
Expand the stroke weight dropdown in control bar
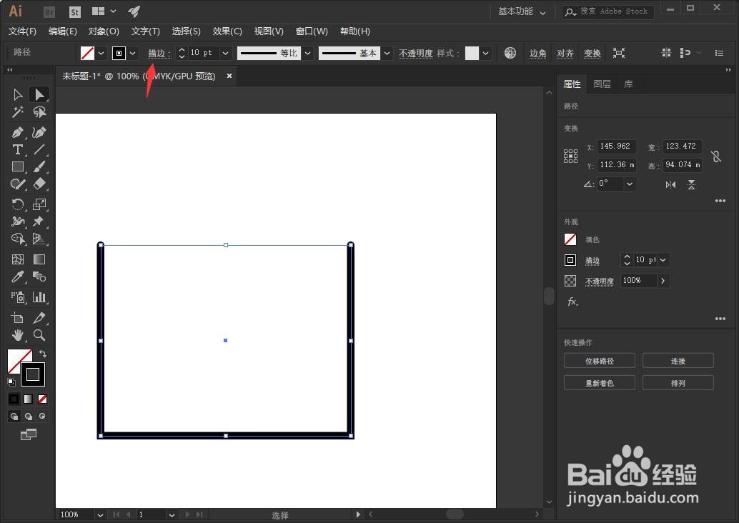click(x=225, y=54)
